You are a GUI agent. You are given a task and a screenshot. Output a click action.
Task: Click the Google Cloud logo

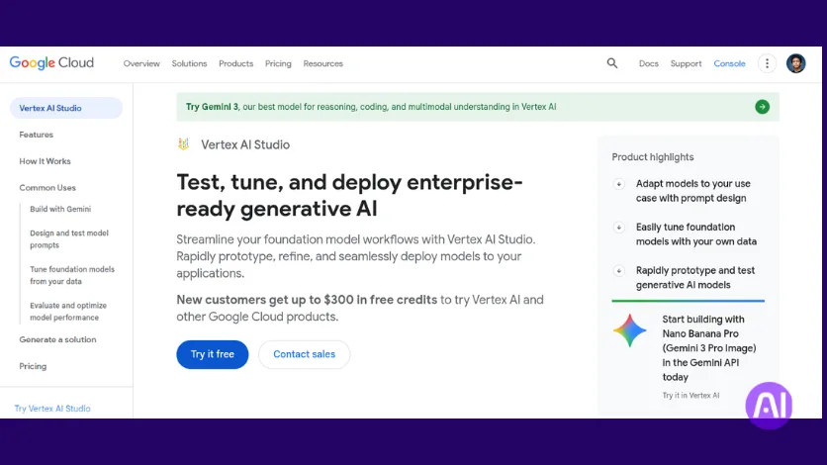click(51, 63)
